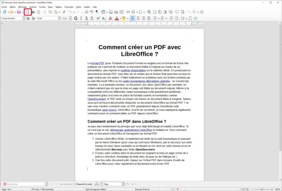Image resolution: width=282 pixels, height=191 pixels.
Task: Open the Affichage menu
Action: coord(23,7)
